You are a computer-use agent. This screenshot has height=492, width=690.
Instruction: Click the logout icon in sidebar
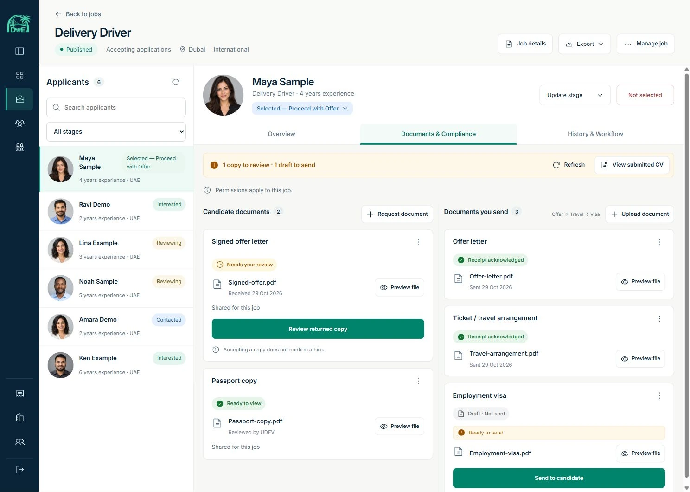tap(19, 470)
